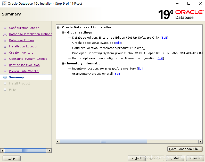Open the Installation Location step

(x=23, y=46)
